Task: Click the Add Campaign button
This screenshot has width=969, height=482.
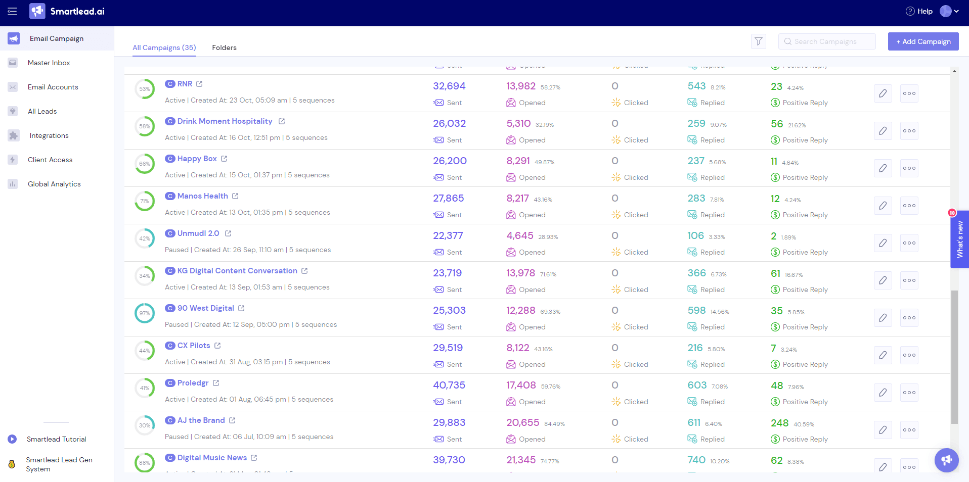Action: 923,41
